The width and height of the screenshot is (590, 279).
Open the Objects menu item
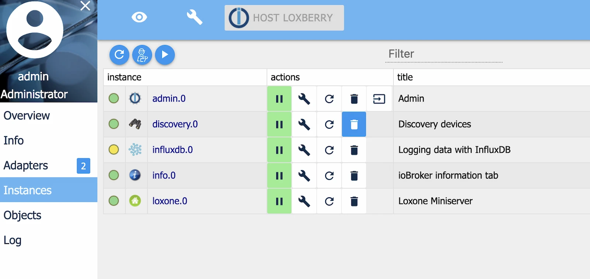pyautogui.click(x=49, y=215)
